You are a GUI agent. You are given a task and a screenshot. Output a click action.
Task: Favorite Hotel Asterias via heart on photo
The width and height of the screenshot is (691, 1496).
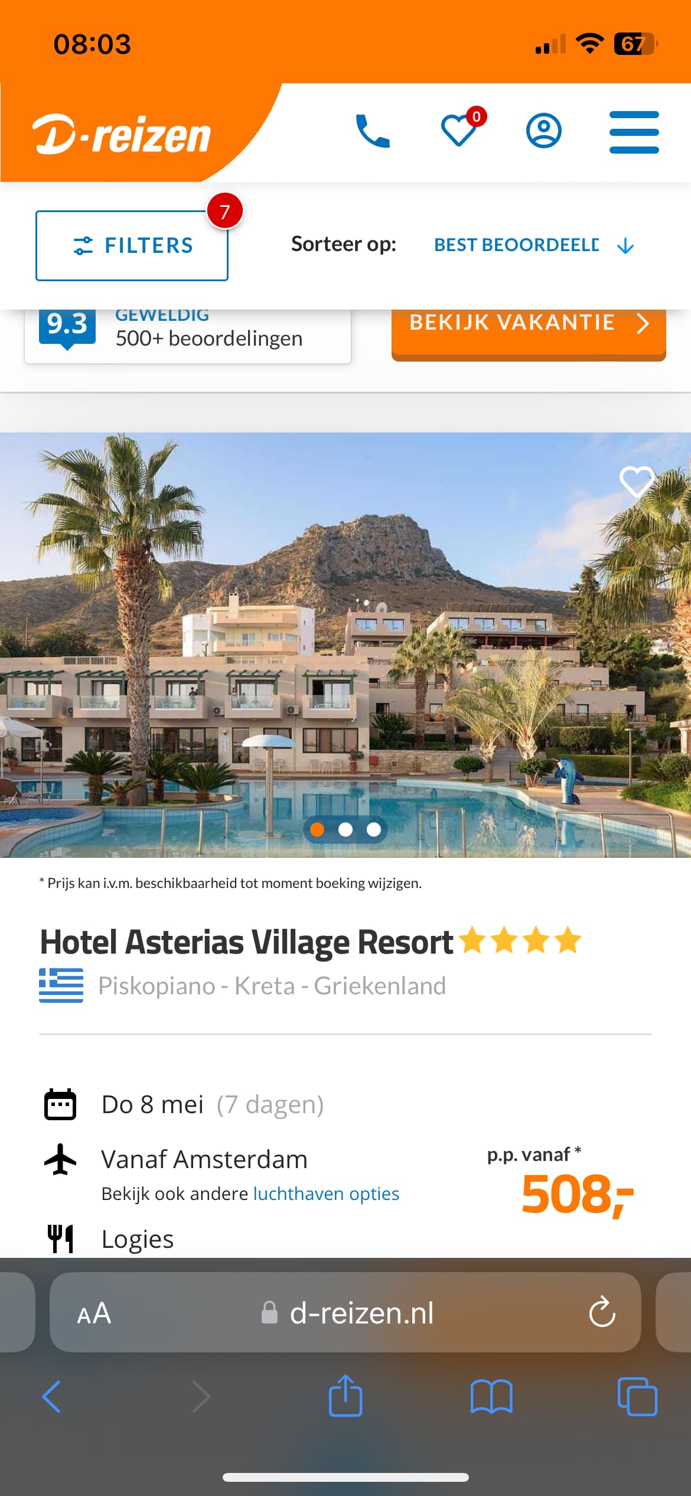[x=636, y=481]
